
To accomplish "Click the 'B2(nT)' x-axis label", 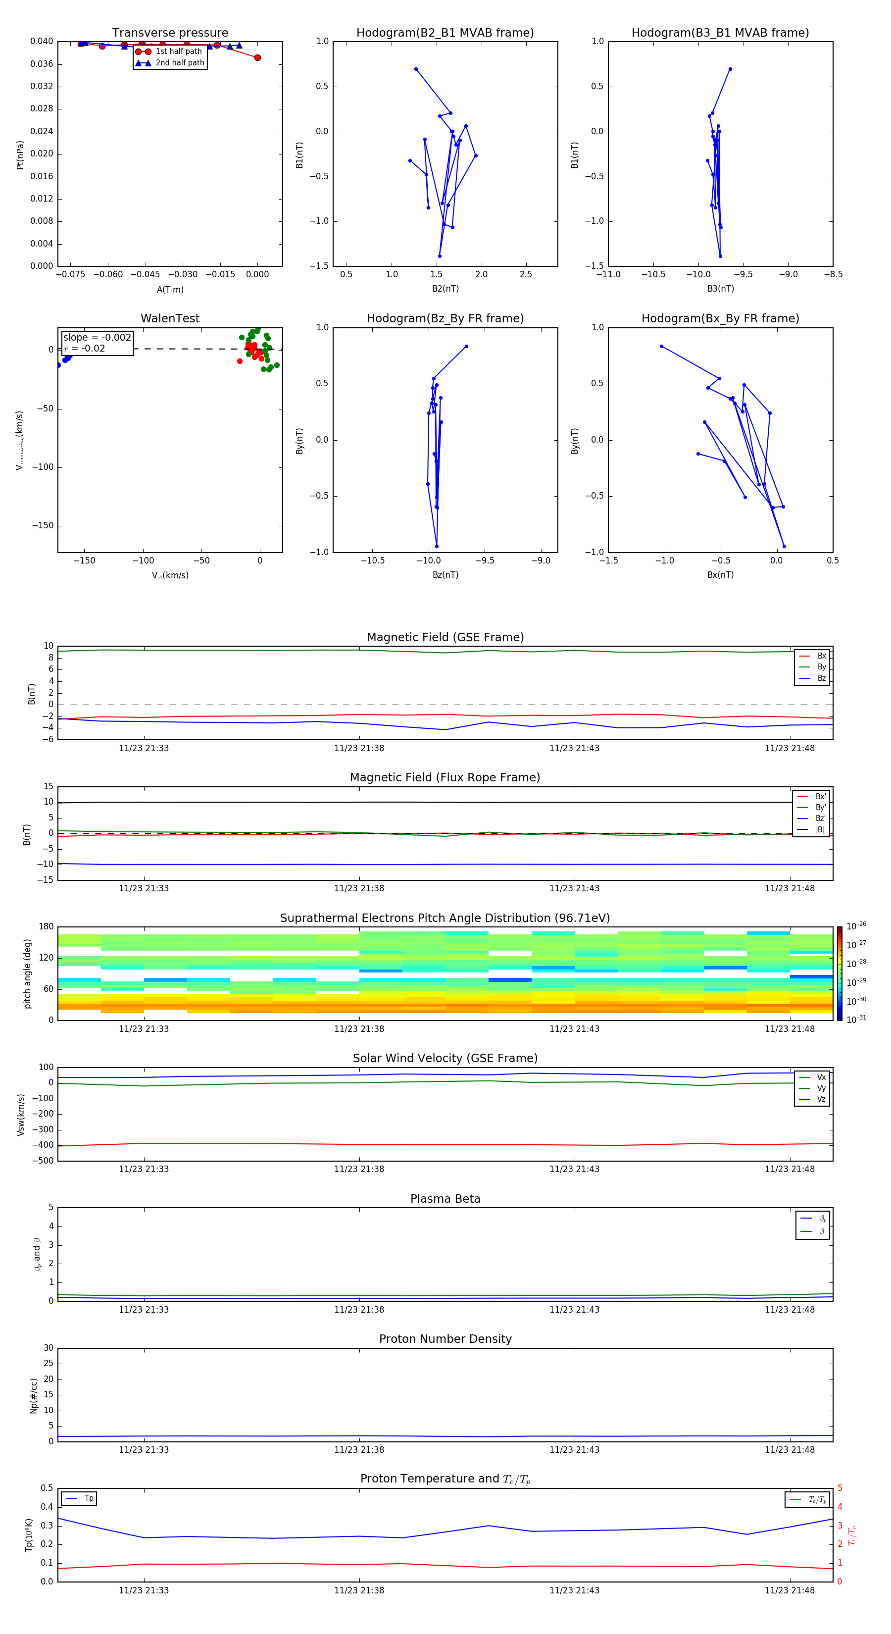I will pyautogui.click(x=445, y=289).
